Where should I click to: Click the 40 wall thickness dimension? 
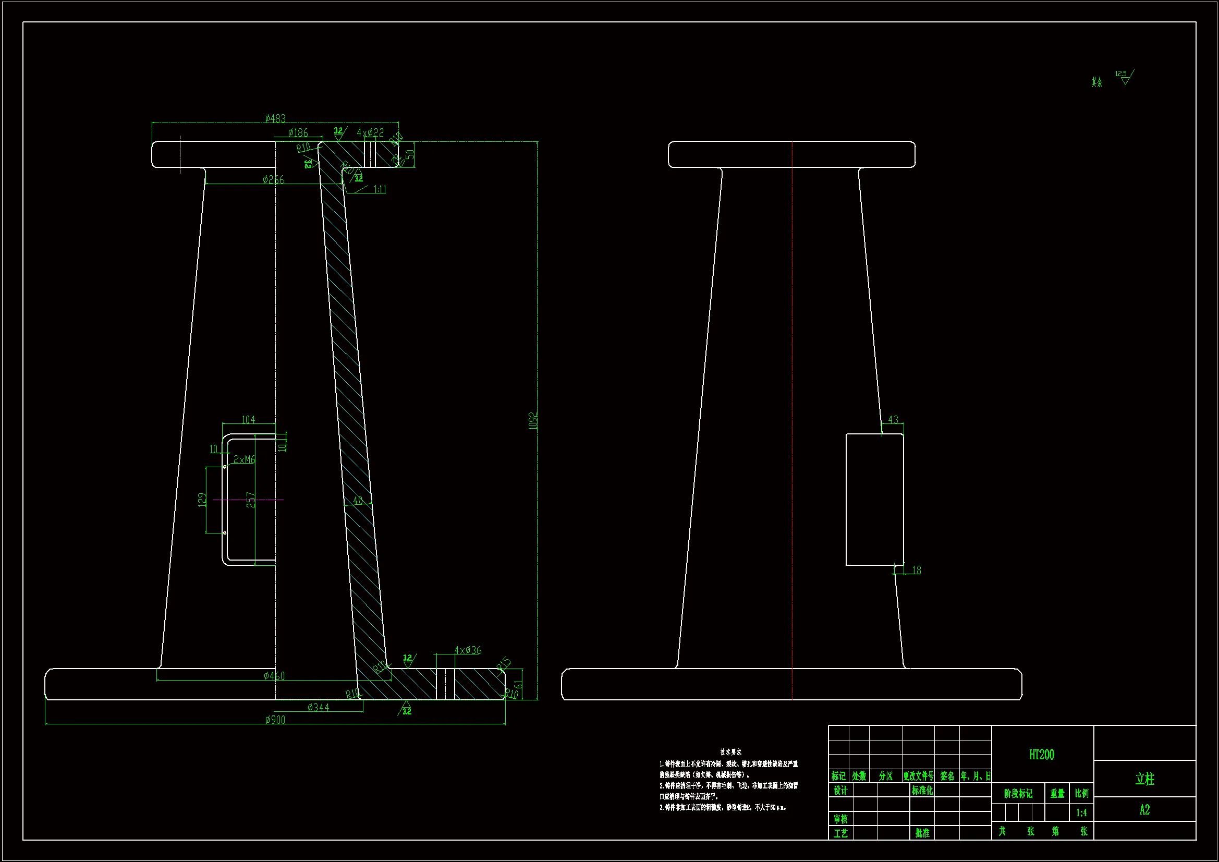358,500
